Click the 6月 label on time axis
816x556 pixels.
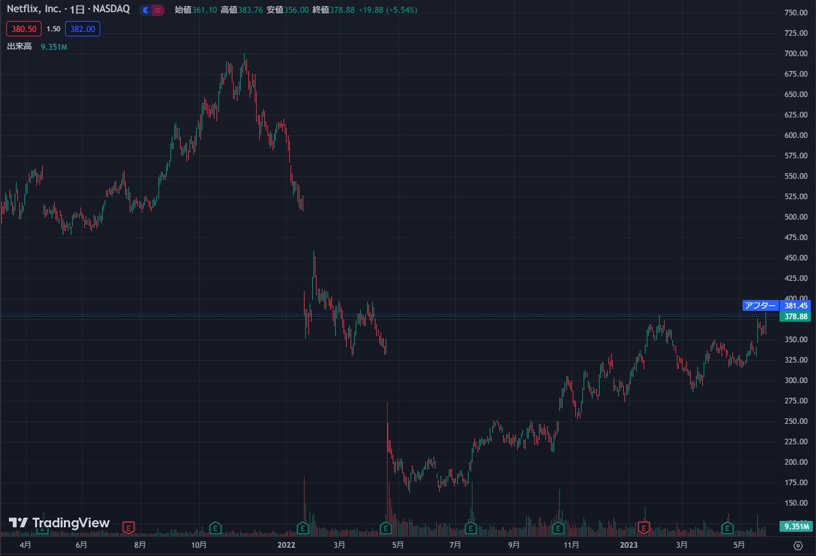click(x=81, y=545)
